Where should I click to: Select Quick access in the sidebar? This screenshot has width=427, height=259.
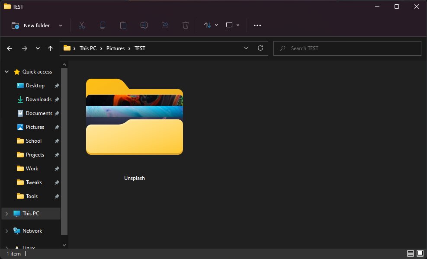tap(37, 72)
